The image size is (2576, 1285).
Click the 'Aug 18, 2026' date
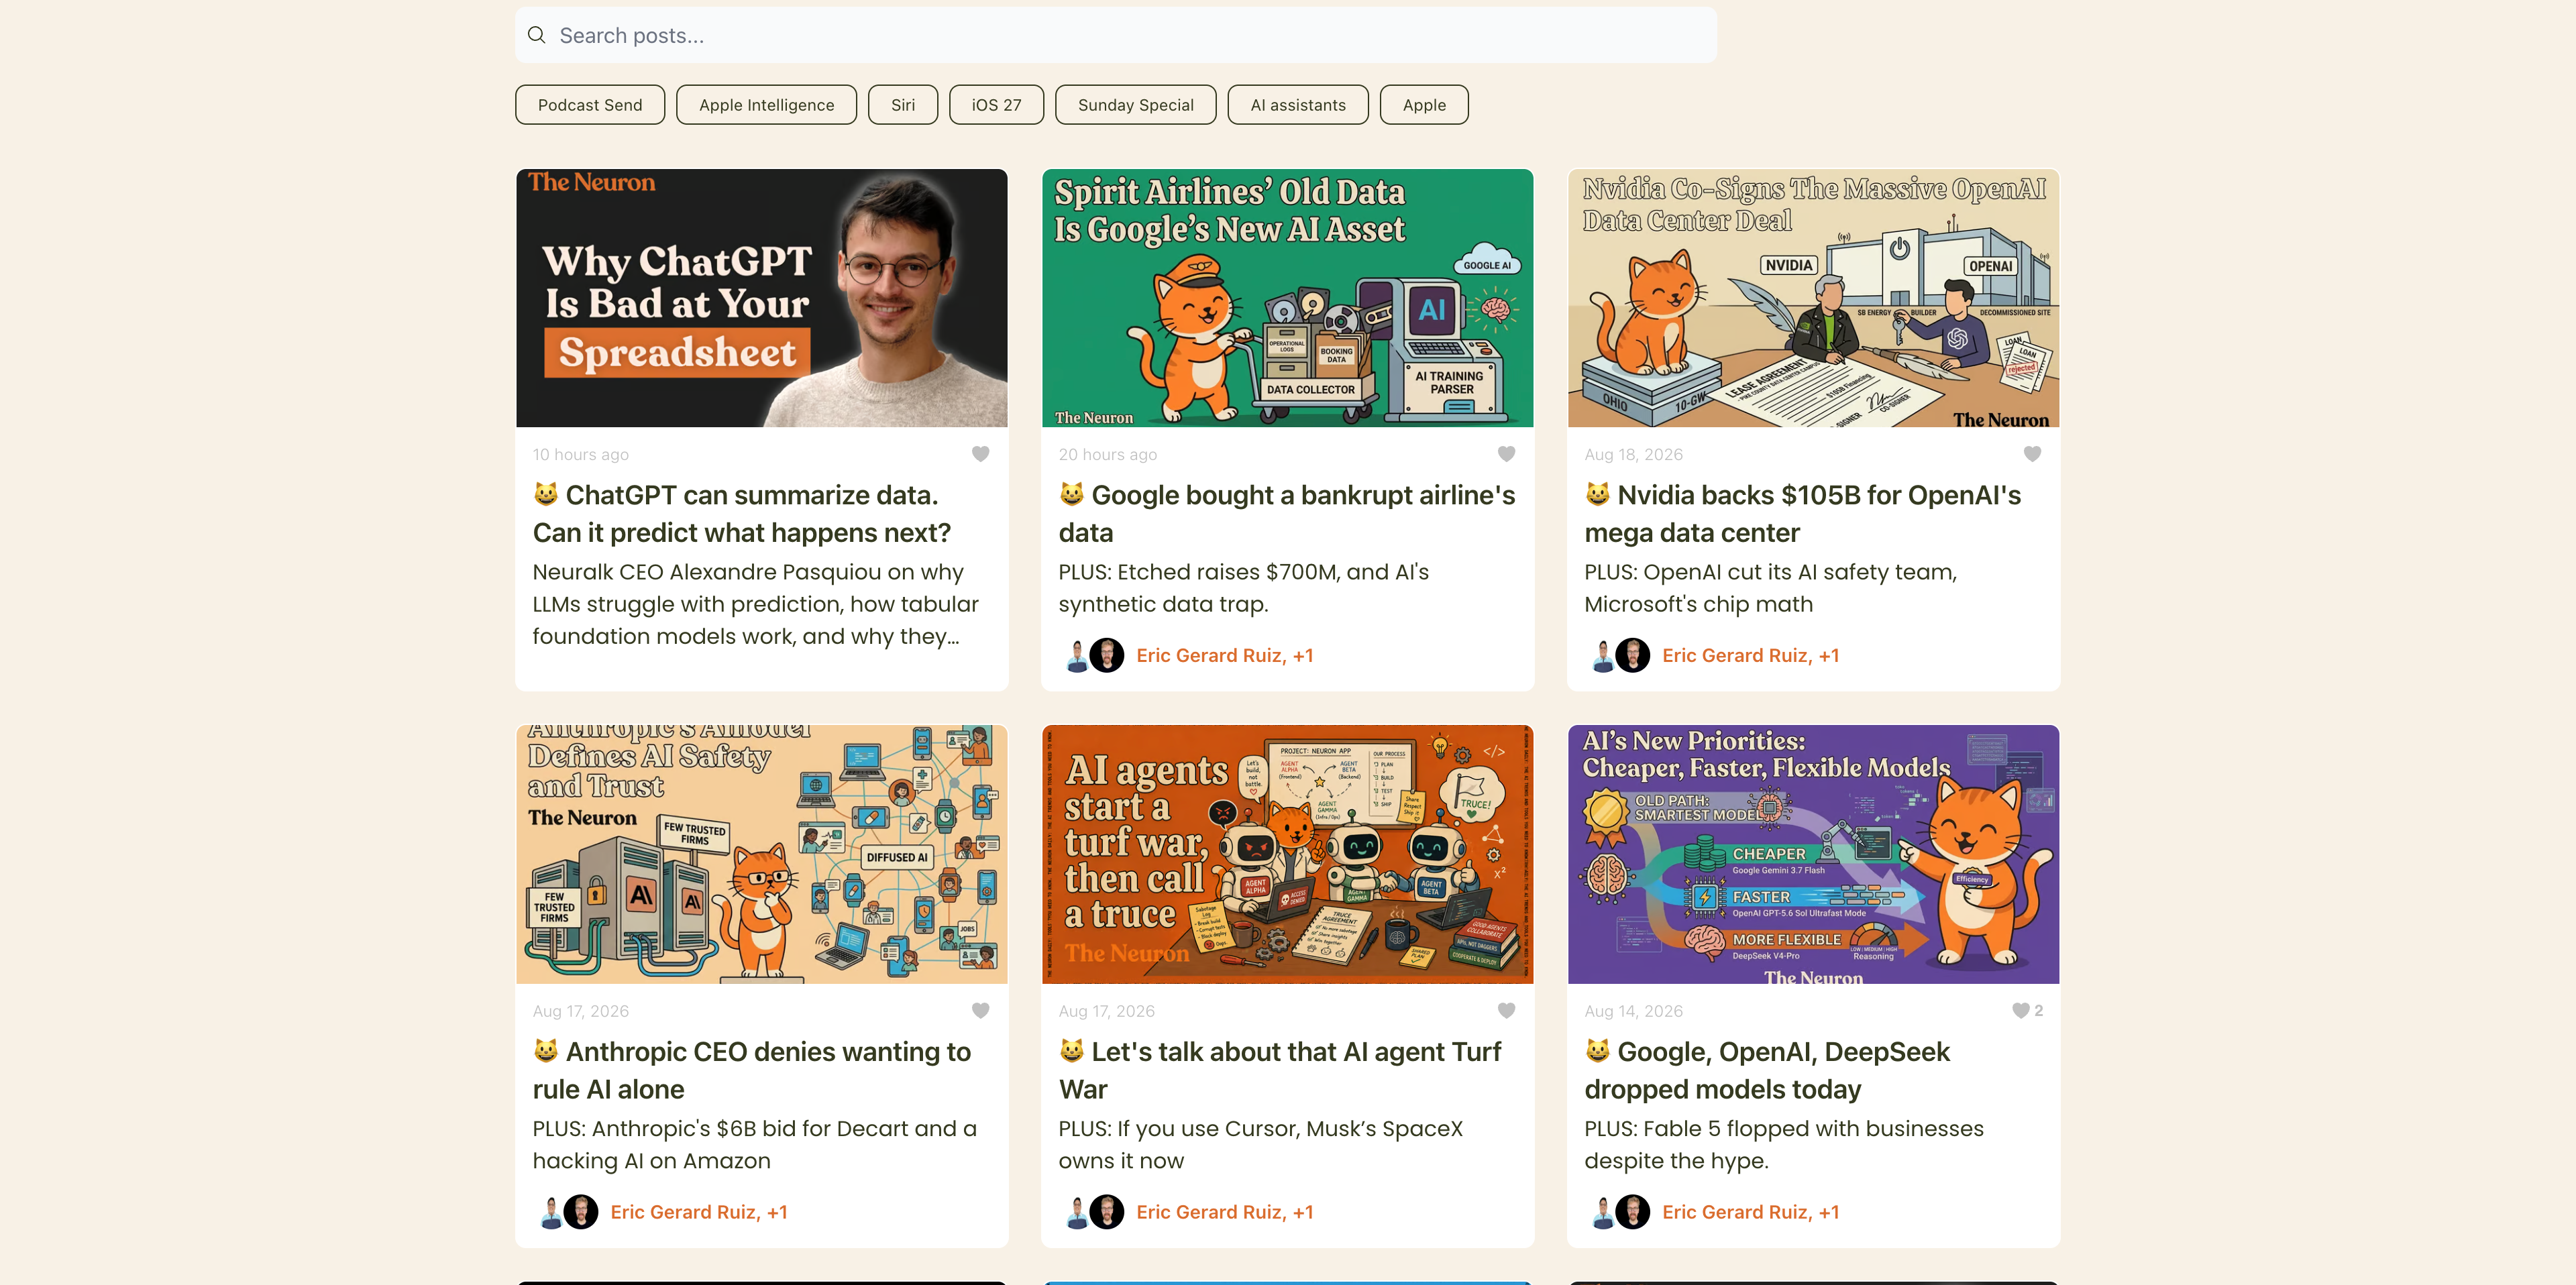coord(1634,454)
